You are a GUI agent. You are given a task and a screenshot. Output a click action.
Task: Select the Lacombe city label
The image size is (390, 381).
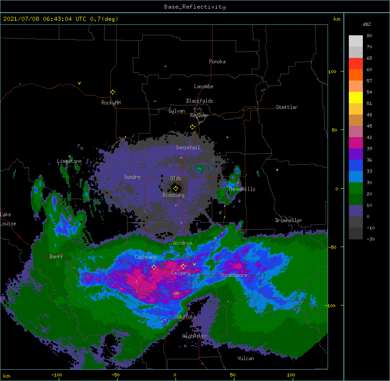[204, 86]
